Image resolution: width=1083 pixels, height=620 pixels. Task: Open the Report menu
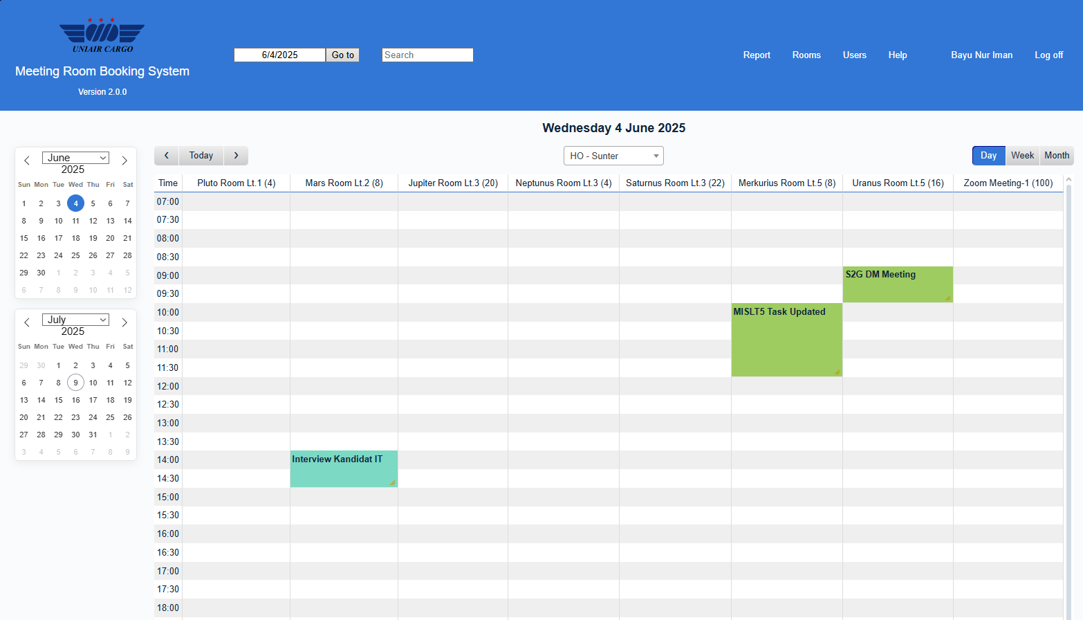757,55
